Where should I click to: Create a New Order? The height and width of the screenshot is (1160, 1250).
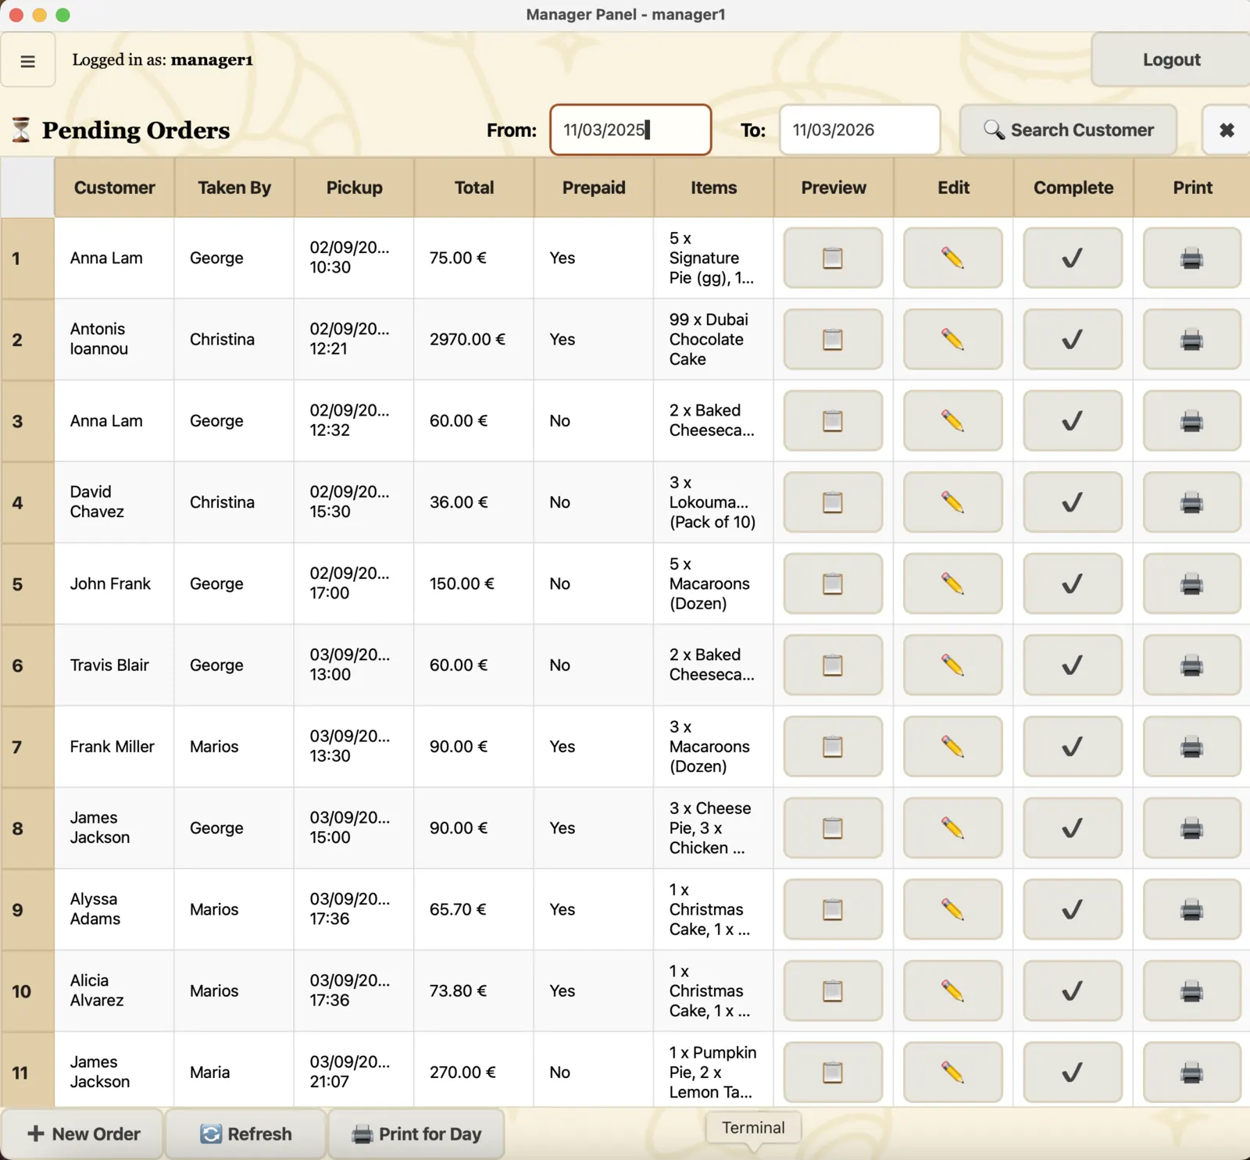84,1133
